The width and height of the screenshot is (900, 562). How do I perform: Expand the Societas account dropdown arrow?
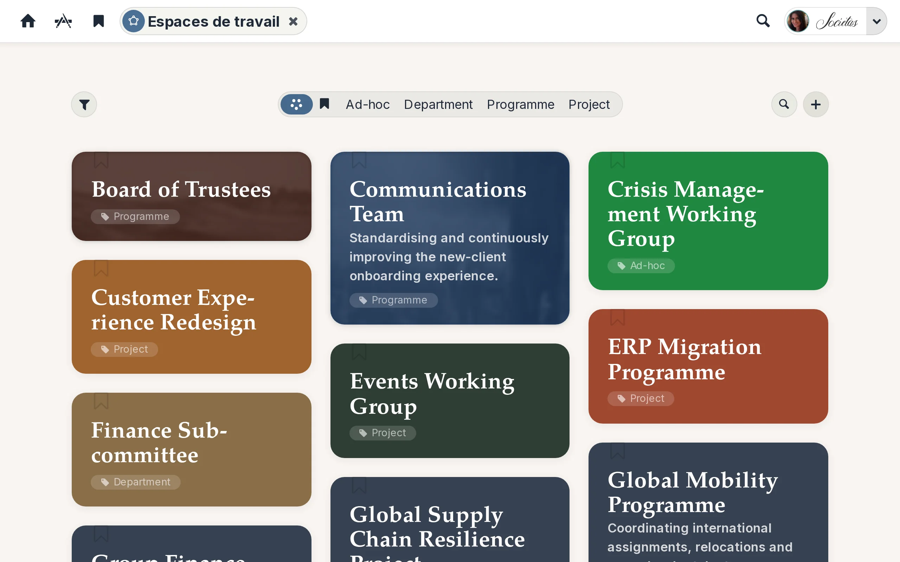click(x=876, y=21)
